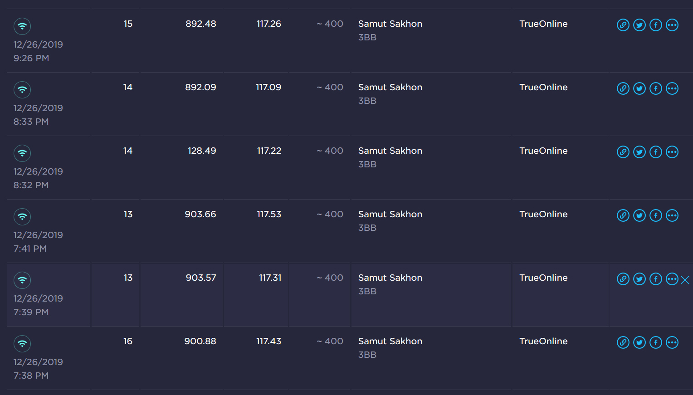Screen dimensions: 693x395
Task: Share the 9:26 PM result on Twitter
Action: point(639,25)
